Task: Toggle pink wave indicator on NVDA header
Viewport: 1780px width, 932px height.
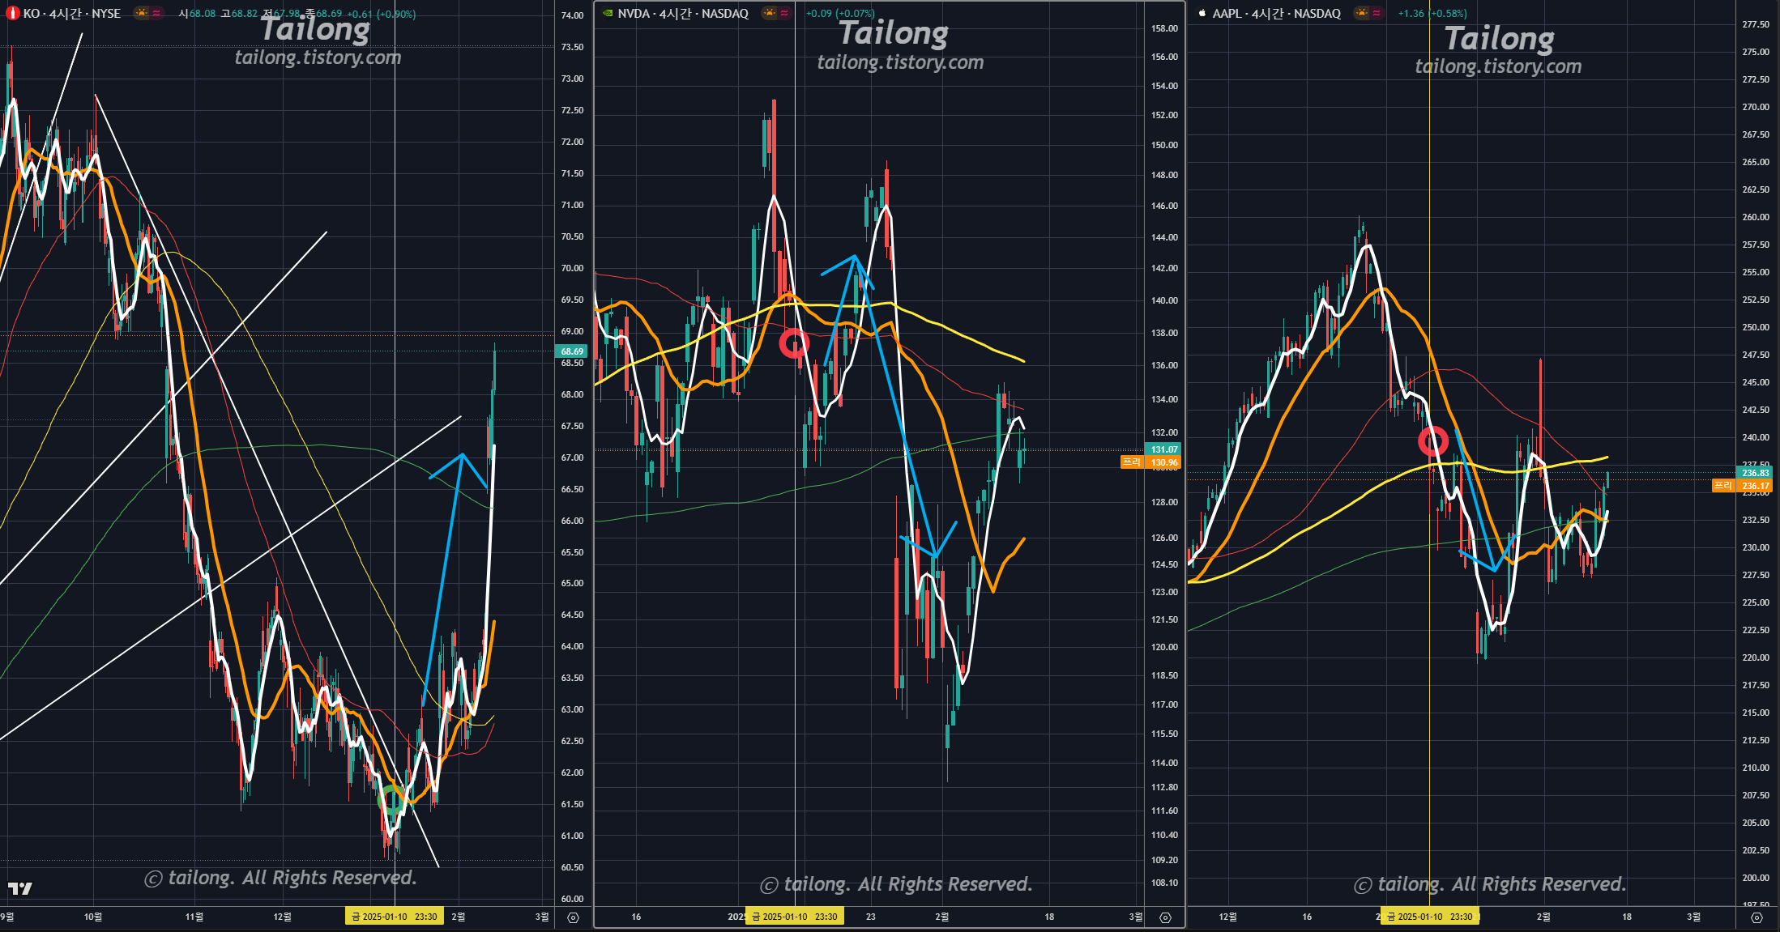Action: pos(783,14)
